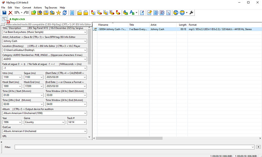
Task: Change directory with the green check folder icon
Action: click(33, 12)
